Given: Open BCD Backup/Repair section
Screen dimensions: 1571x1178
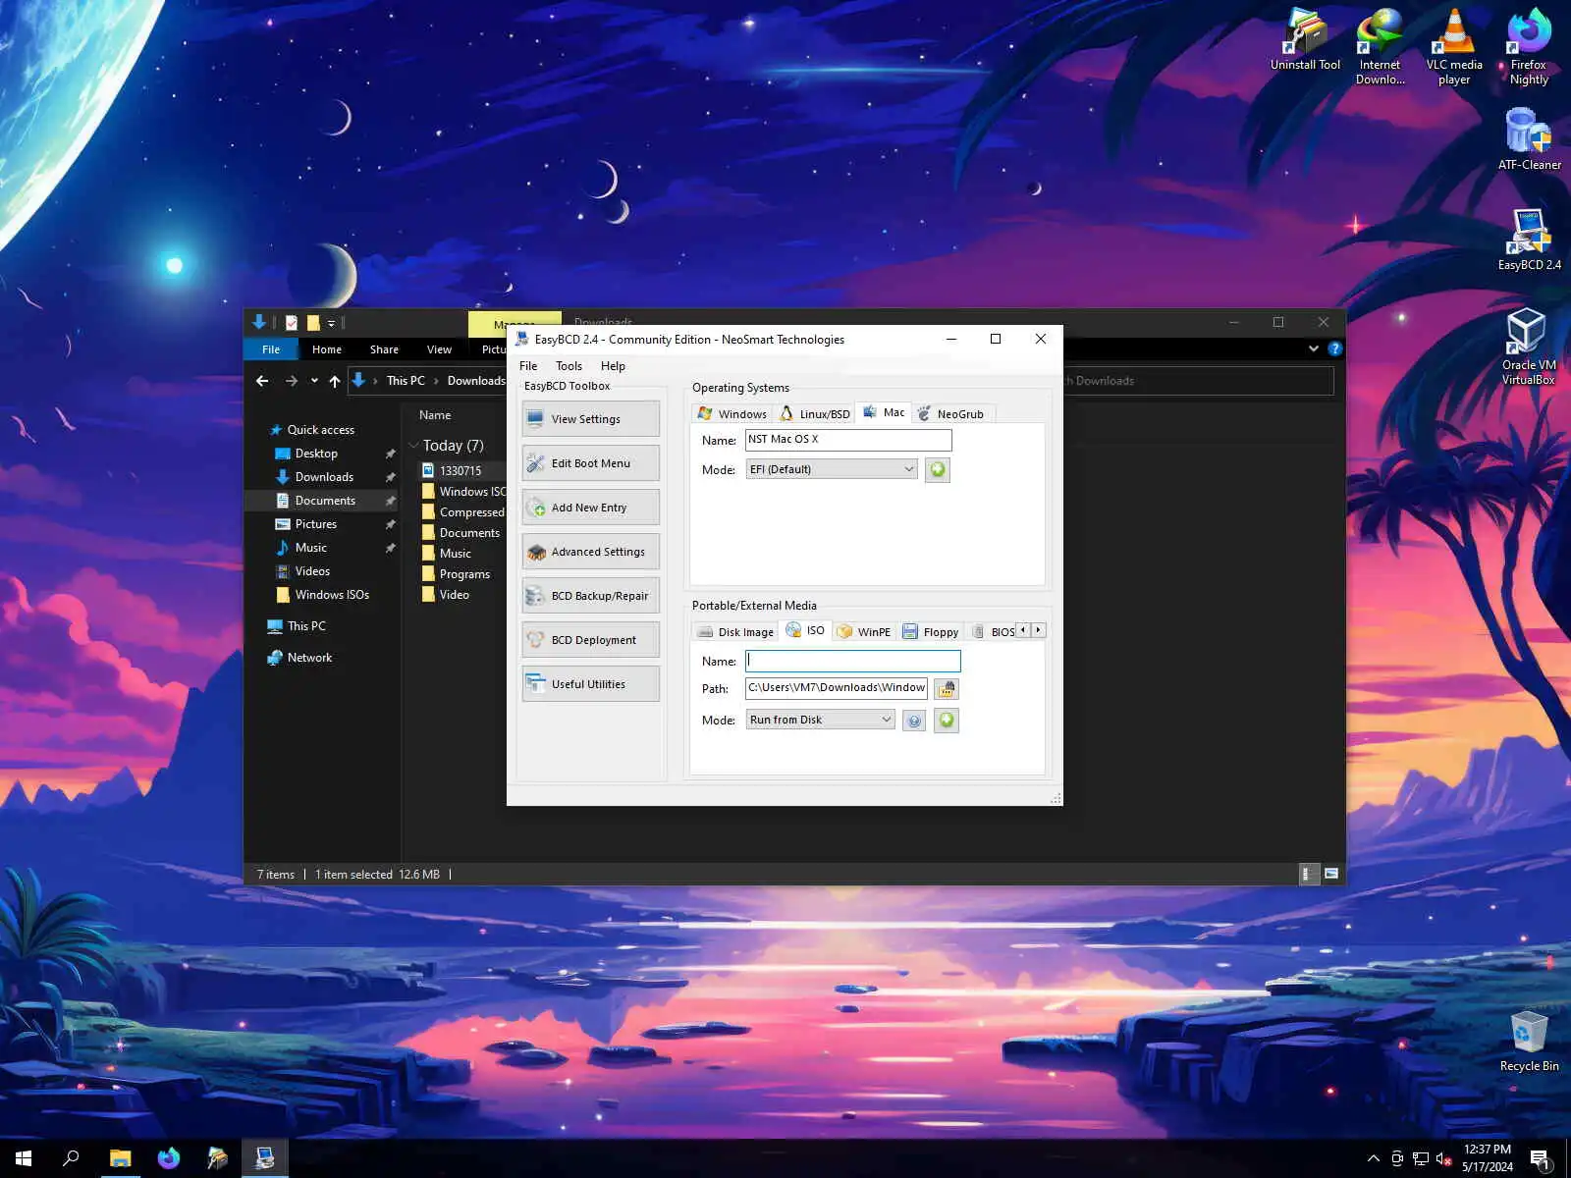Looking at the screenshot, I should tap(591, 596).
